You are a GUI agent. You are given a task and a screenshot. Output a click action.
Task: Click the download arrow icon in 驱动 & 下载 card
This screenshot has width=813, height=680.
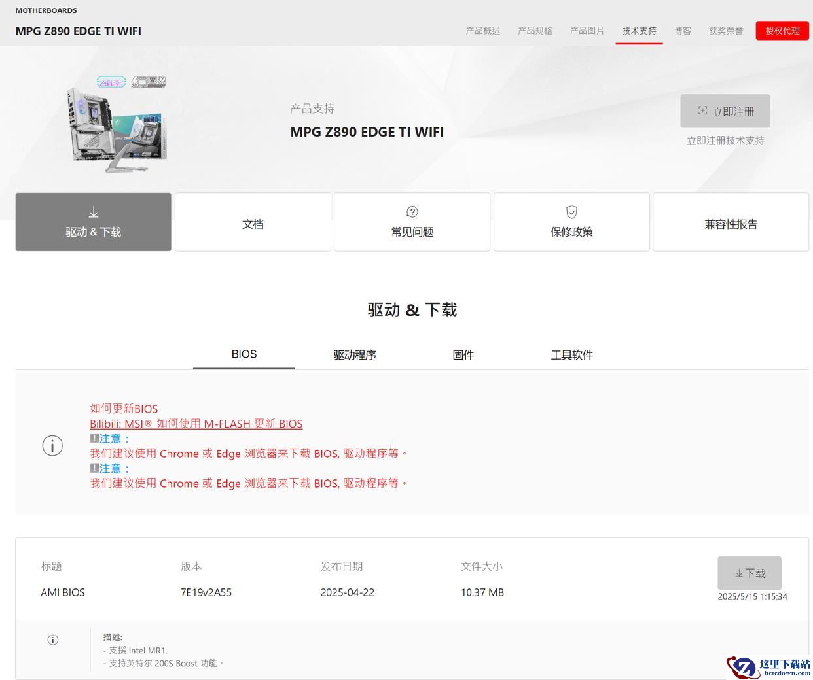[94, 212]
